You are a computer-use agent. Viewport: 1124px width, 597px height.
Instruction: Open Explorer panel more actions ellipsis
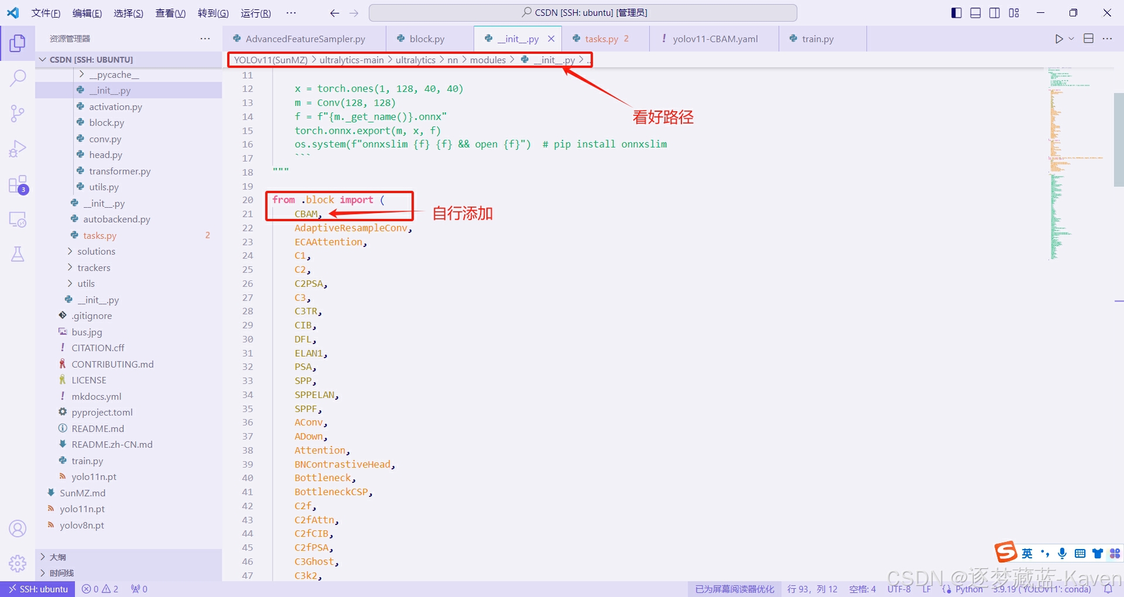(205, 39)
